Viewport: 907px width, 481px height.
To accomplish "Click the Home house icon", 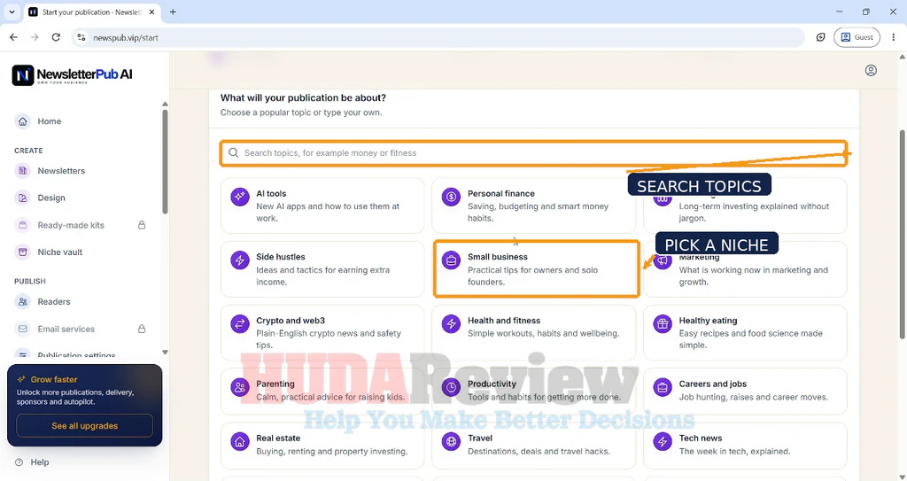I will [x=22, y=121].
